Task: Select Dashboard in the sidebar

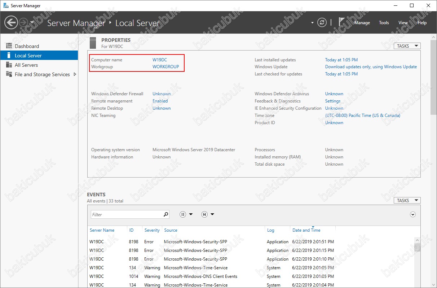Action: 39,46
